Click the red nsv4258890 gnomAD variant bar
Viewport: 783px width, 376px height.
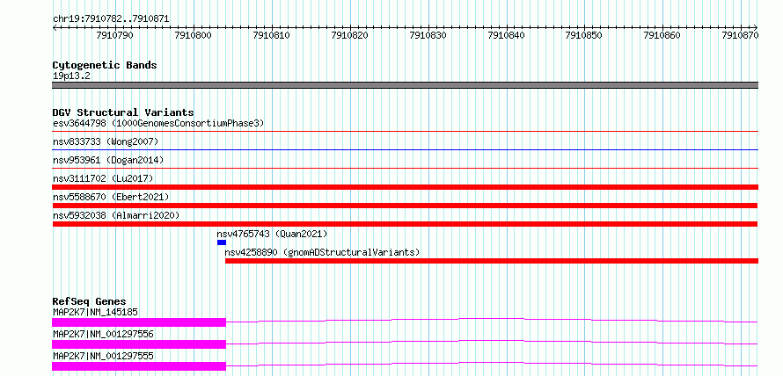492,261
